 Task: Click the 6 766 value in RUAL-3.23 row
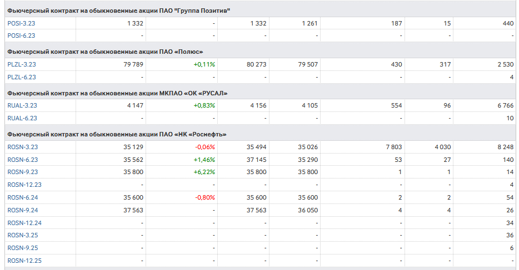coord(506,106)
